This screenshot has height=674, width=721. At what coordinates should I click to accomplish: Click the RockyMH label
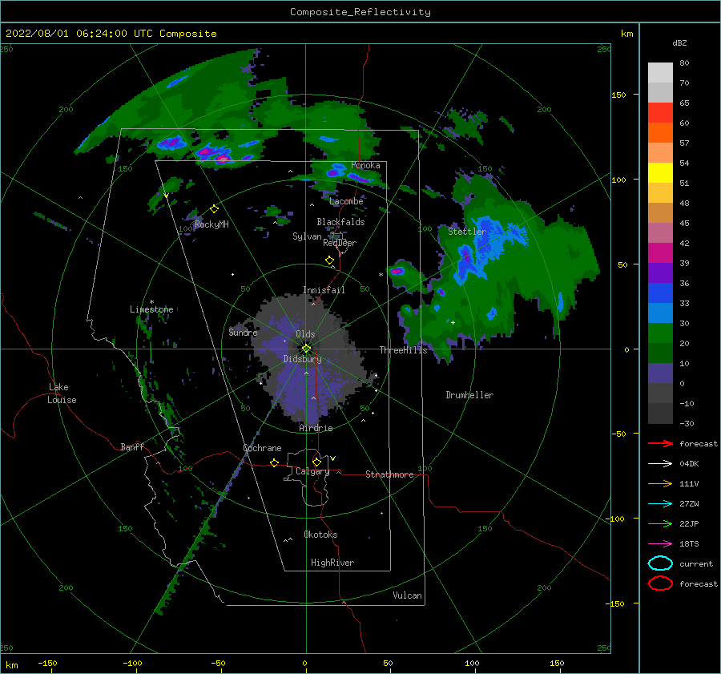(211, 224)
